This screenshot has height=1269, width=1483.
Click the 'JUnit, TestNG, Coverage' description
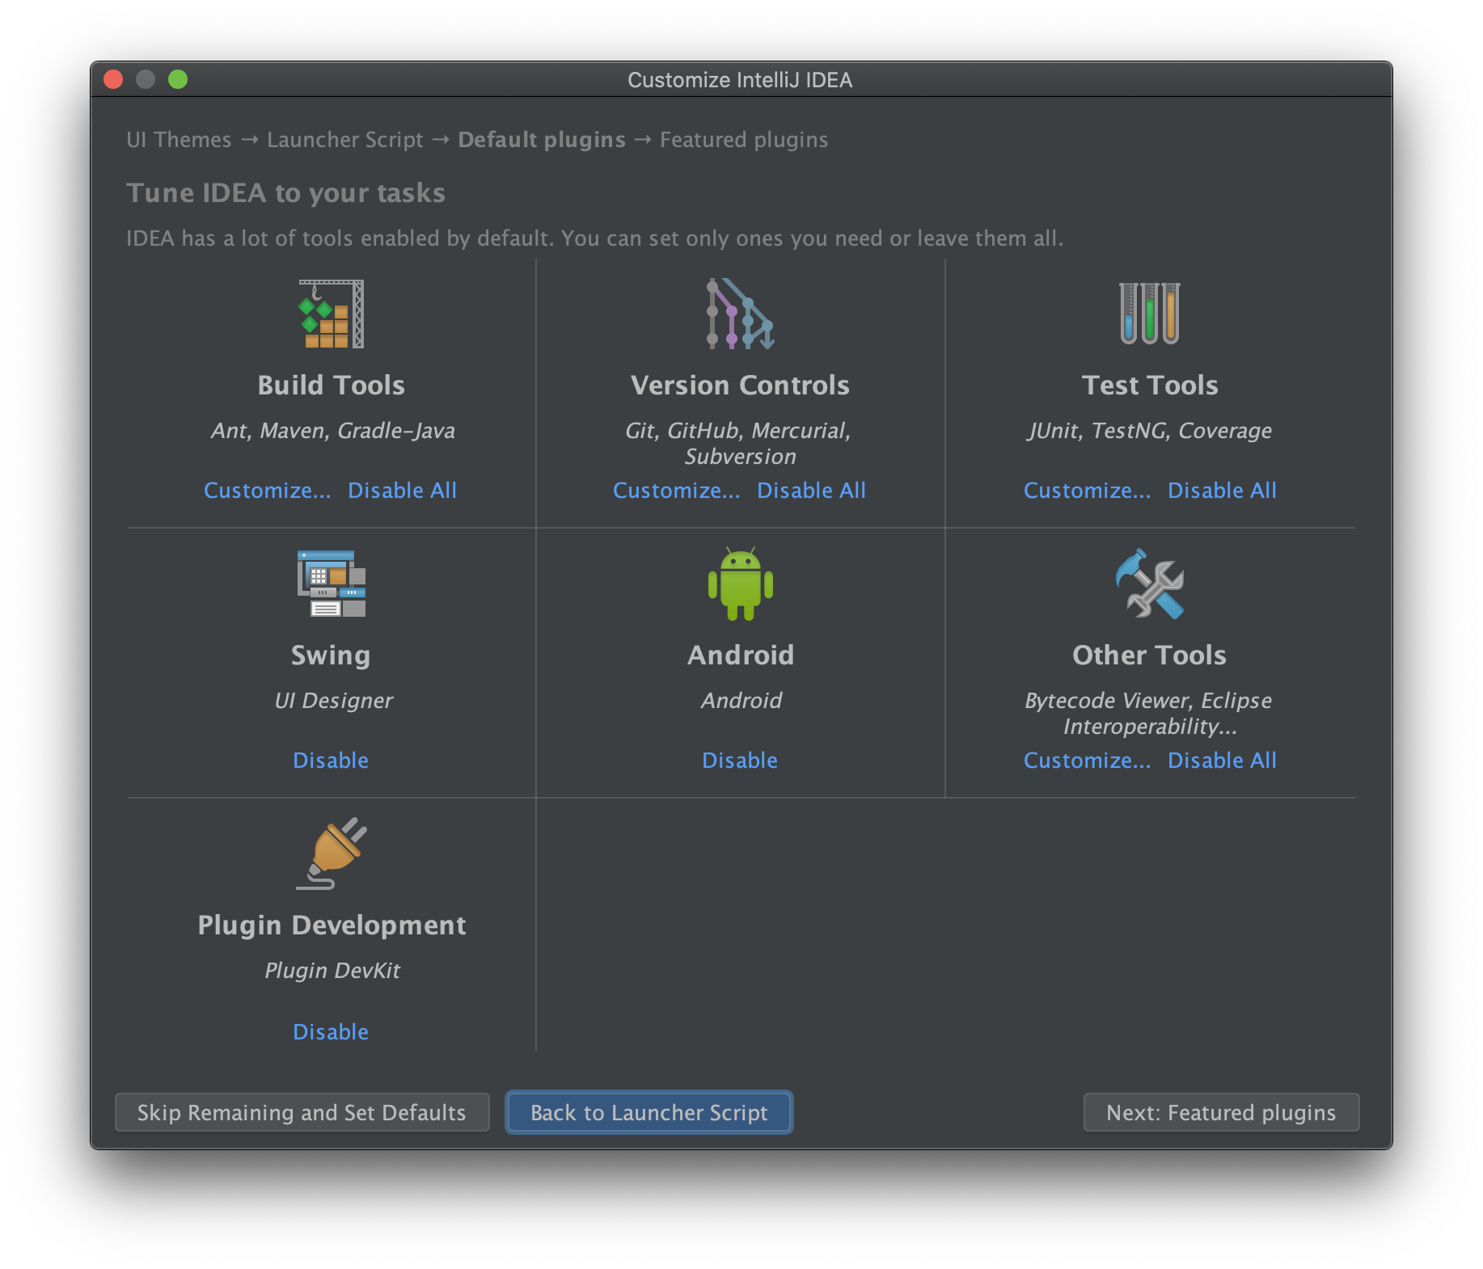click(1150, 431)
